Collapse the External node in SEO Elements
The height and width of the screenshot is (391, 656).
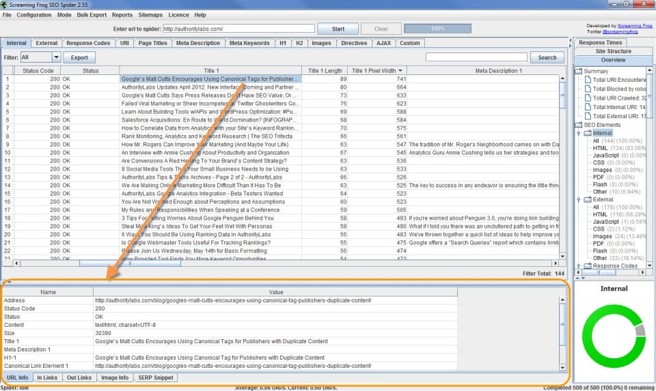pyautogui.click(x=579, y=200)
